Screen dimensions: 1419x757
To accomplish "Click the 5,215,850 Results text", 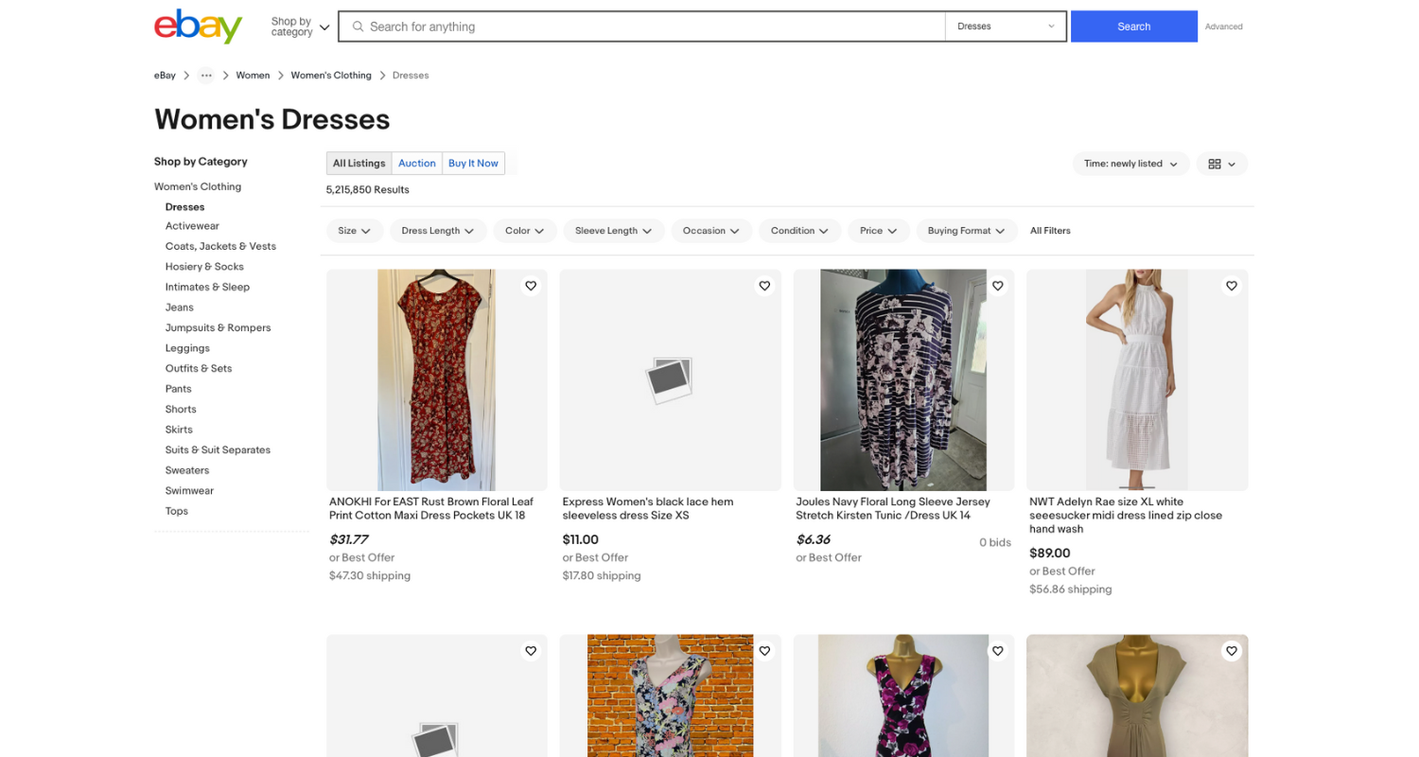I will pos(368,189).
